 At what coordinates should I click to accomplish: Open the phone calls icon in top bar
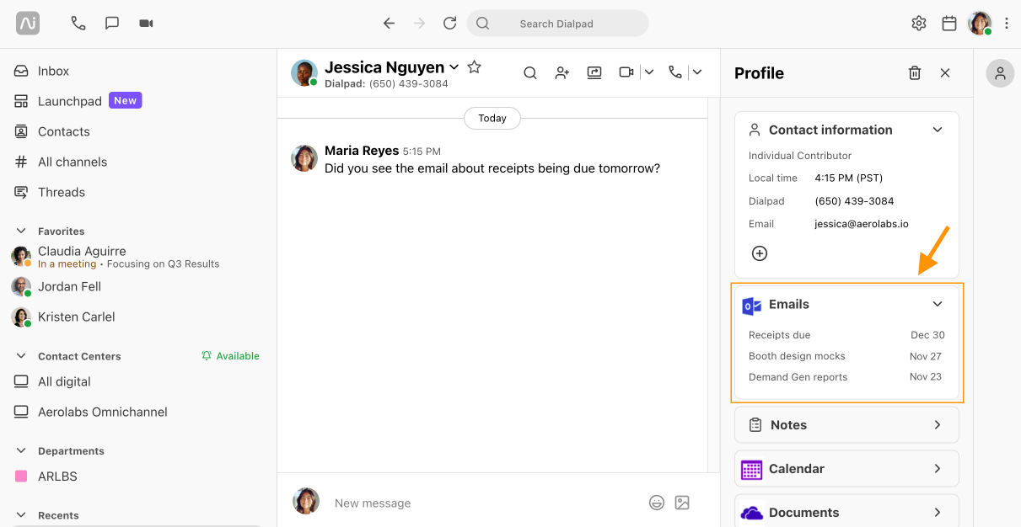(x=78, y=24)
